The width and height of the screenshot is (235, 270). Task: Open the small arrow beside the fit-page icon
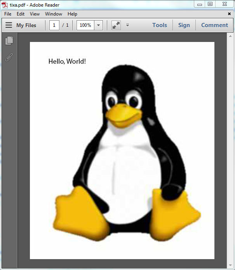pyautogui.click(x=127, y=25)
